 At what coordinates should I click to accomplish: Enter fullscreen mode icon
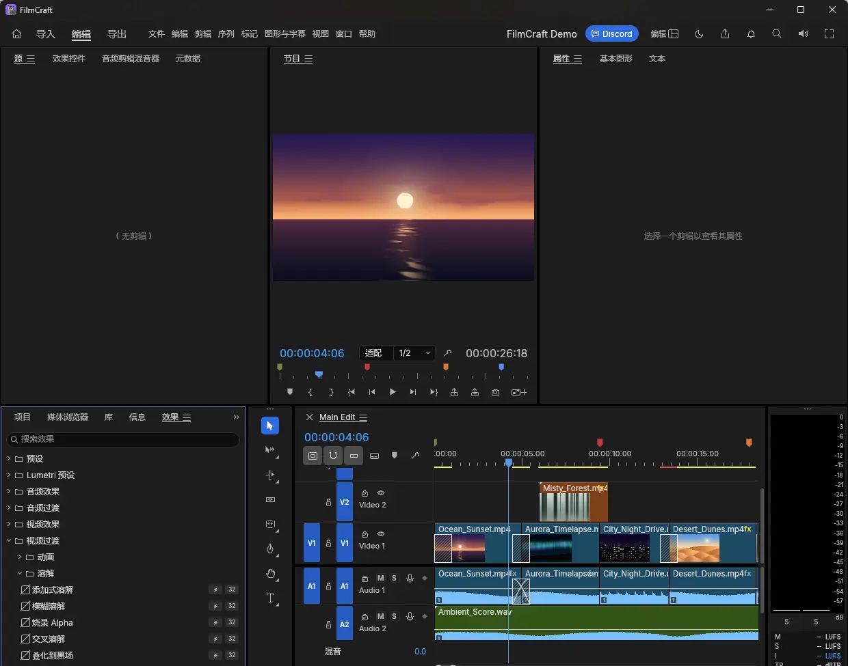[x=829, y=33]
